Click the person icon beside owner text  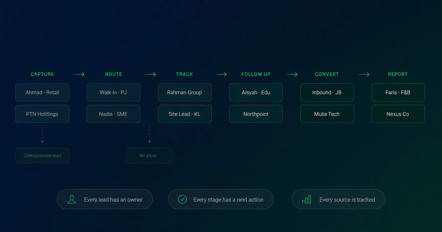pyautogui.click(x=72, y=199)
